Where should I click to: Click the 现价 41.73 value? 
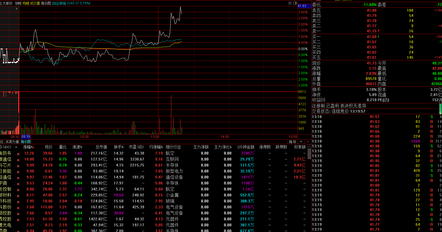pos(371,63)
